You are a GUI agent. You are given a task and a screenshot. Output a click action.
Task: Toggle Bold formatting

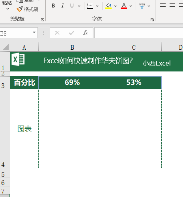(x=53, y=6)
